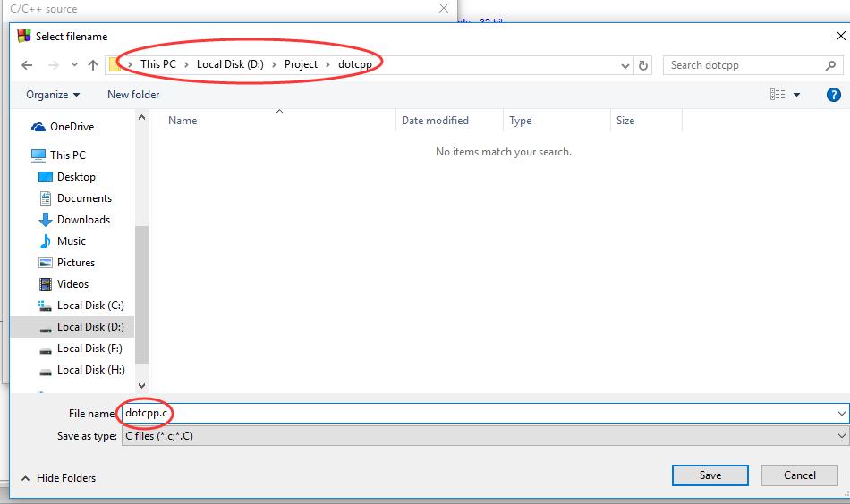Screen dimensions: 850x504
Task: Click the Select filename dialog app icon
Action: [x=24, y=36]
